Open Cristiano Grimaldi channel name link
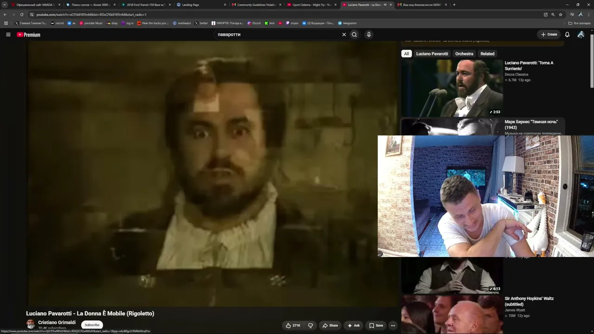The image size is (594, 334). pyautogui.click(x=57, y=322)
